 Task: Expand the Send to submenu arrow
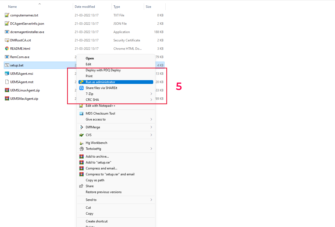pos(151,200)
